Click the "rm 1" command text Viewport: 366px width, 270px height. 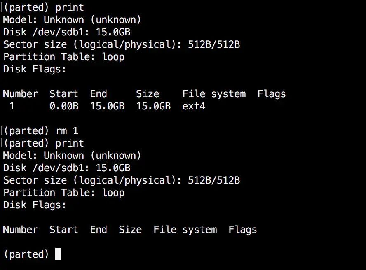(x=67, y=131)
